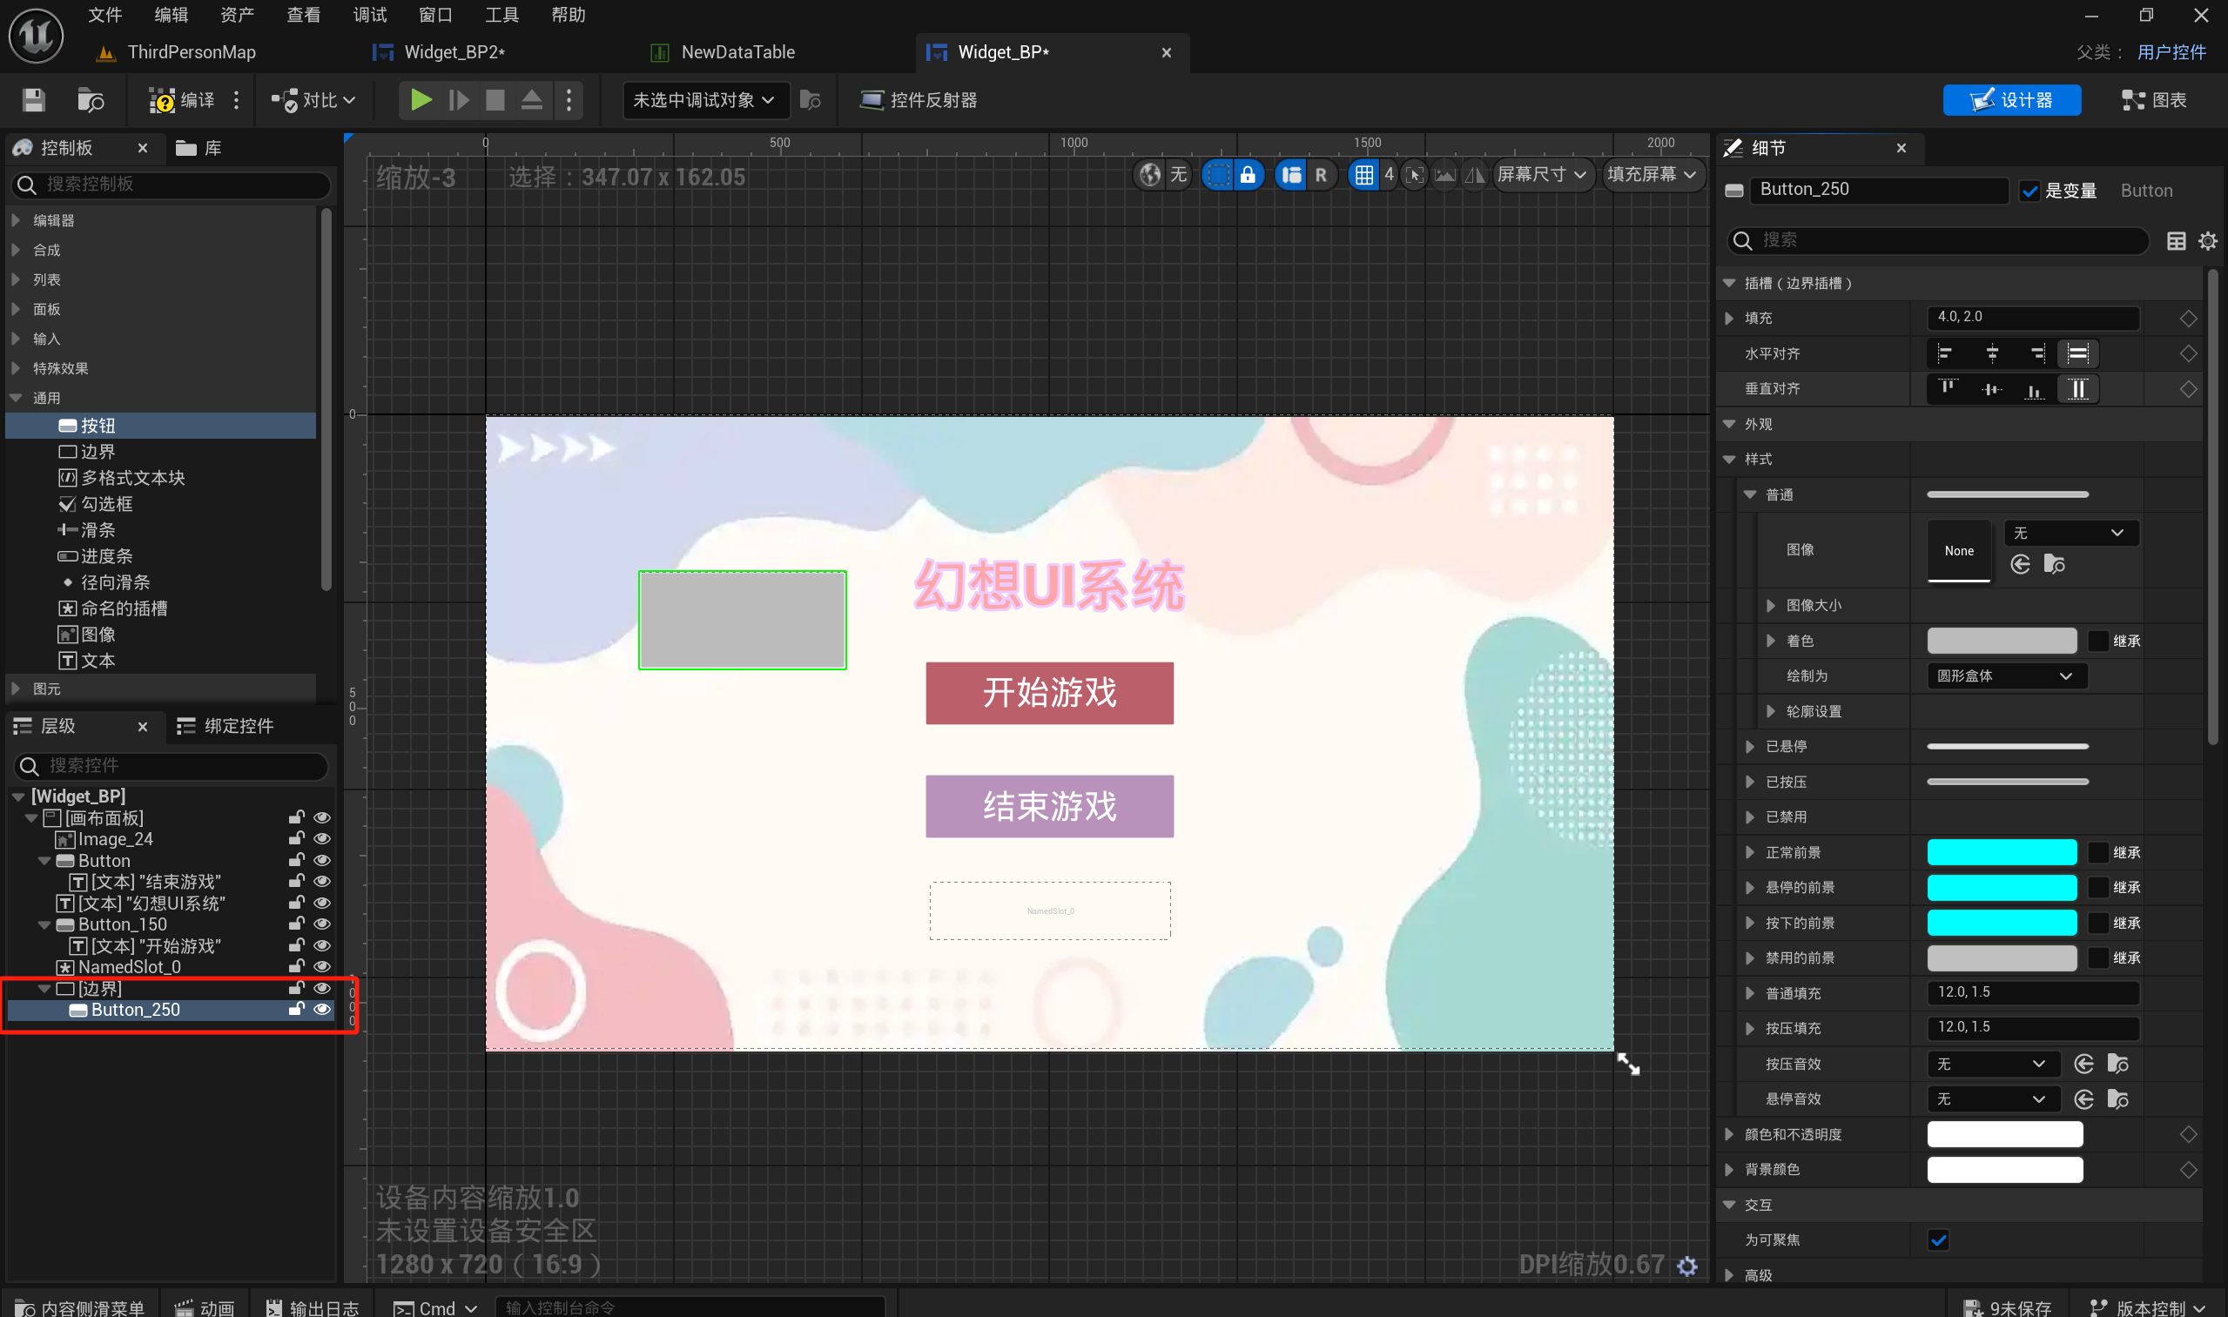Screen dimensions: 2228x1317
Task: Select horizontal fill alignment icon
Action: pos(2077,354)
